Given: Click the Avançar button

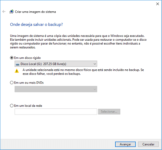Looking at the screenshot, I should pyautogui.click(x=125, y=144).
